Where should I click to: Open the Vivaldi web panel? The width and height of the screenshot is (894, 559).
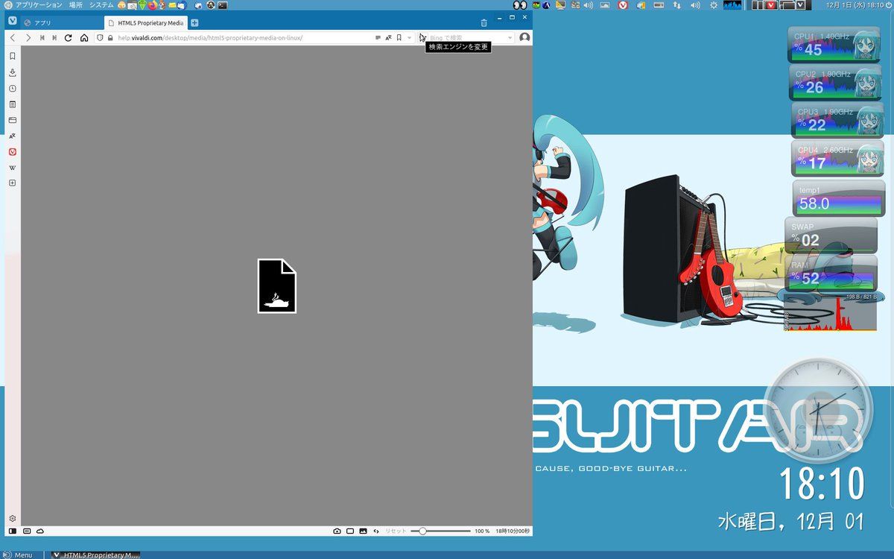13,151
